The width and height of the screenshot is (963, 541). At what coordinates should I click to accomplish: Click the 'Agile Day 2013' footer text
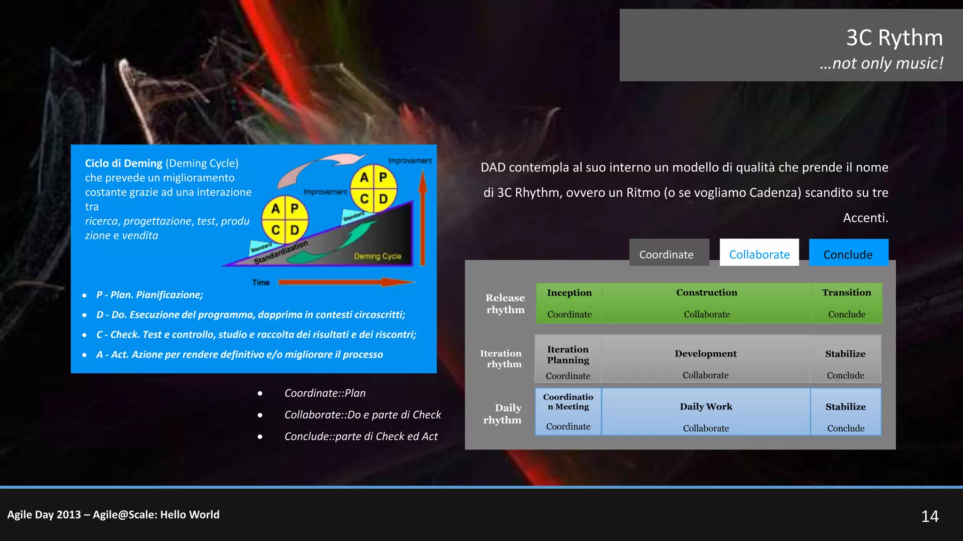click(113, 515)
